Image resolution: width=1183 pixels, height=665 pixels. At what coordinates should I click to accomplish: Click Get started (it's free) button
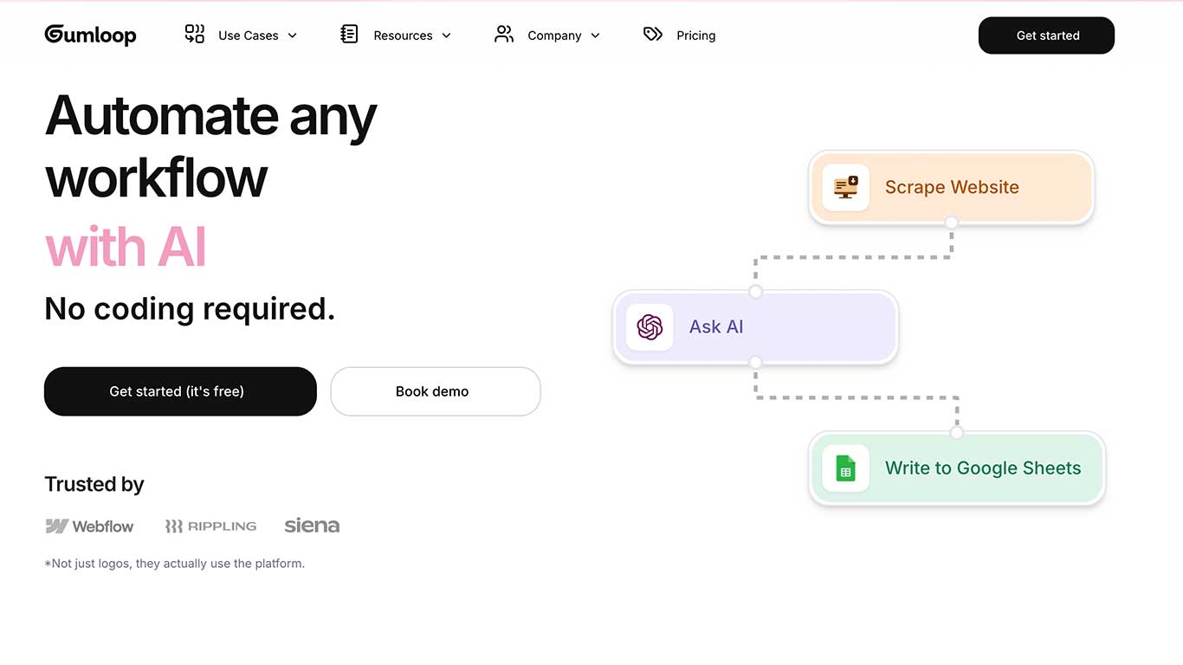tap(180, 391)
